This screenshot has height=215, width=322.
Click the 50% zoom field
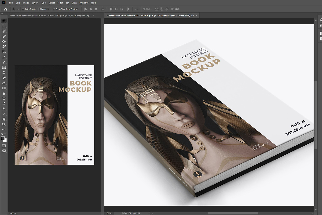click(109, 213)
